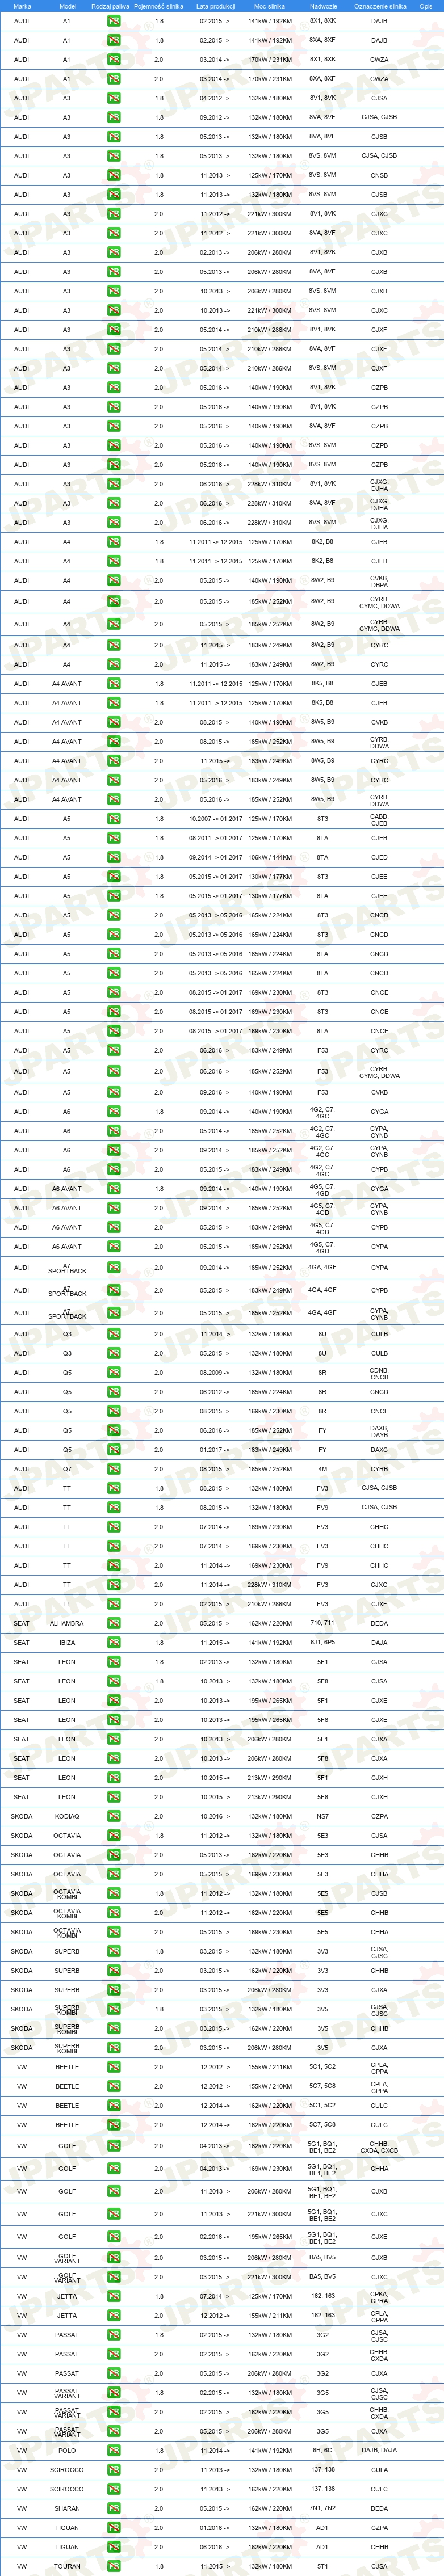Click the Marka column header

22,6
